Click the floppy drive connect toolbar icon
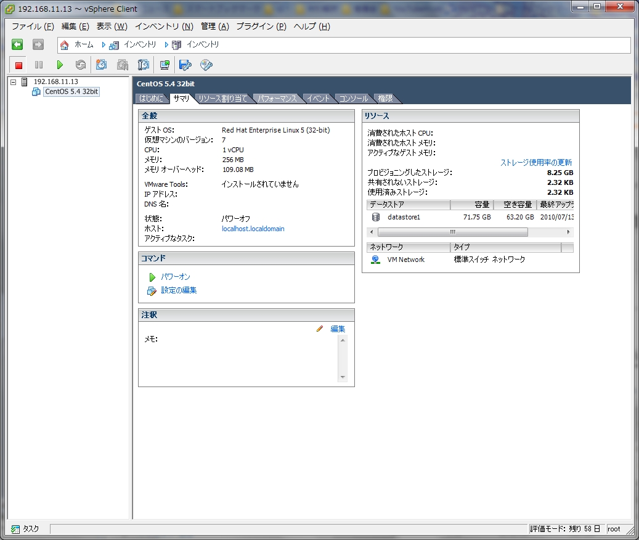 [x=185, y=65]
